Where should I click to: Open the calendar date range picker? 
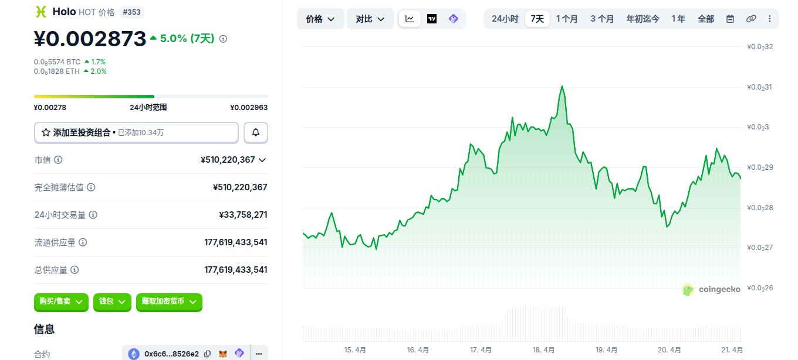coord(730,19)
